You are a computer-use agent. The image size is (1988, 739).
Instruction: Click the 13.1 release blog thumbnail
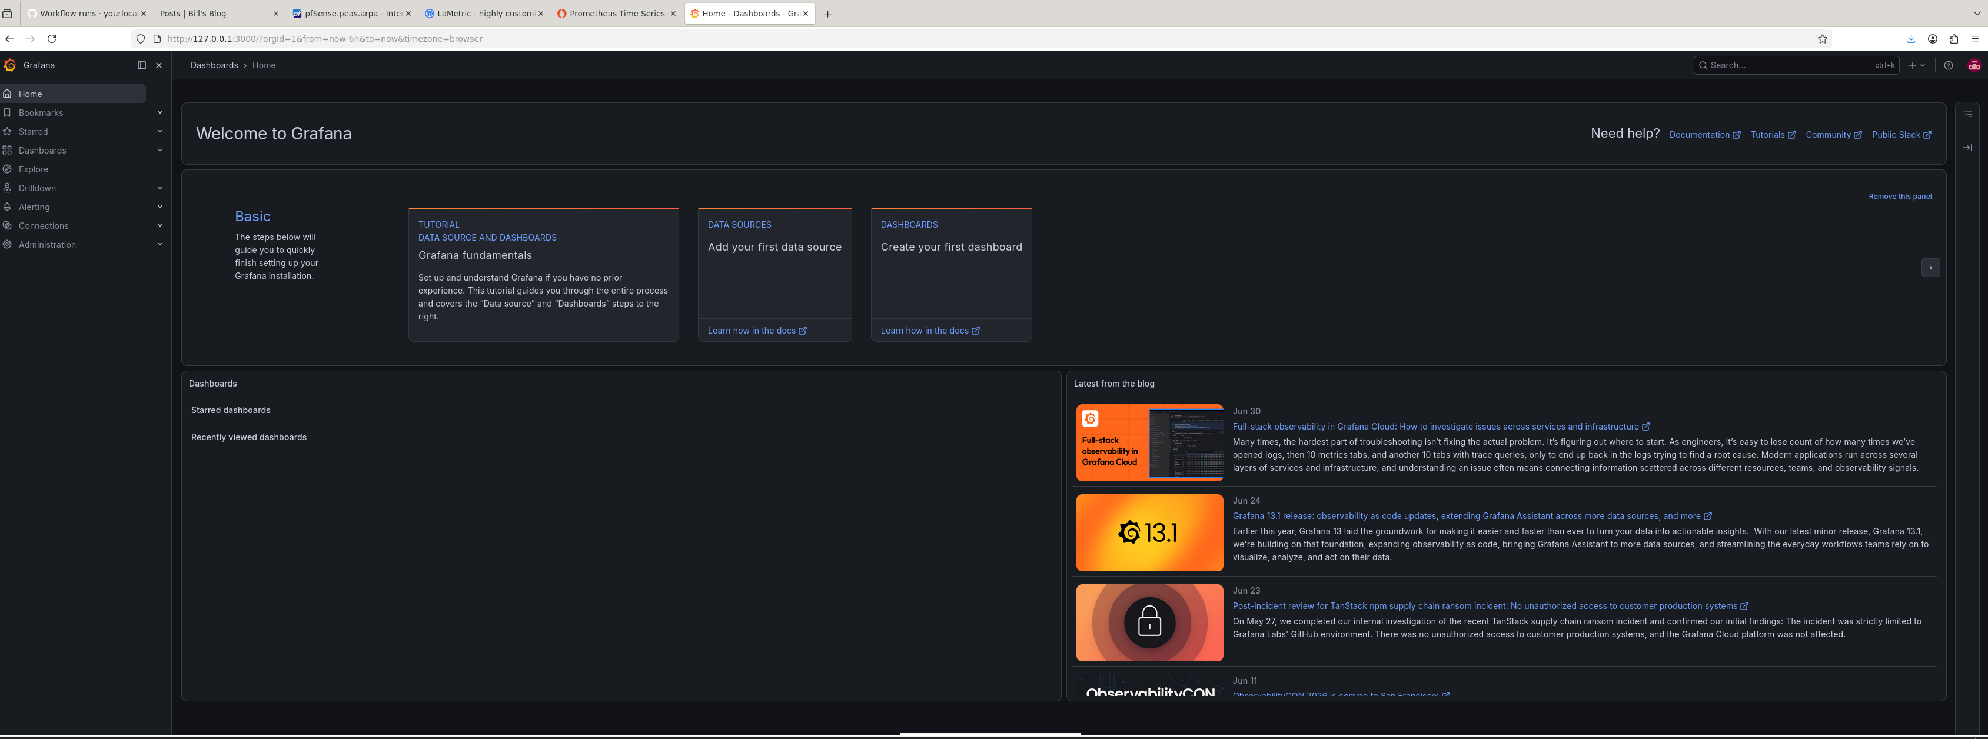pyautogui.click(x=1149, y=533)
